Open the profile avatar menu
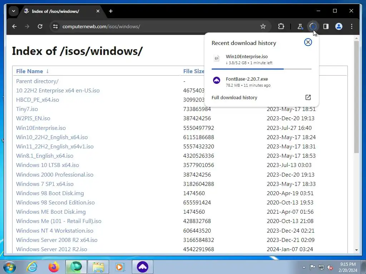 339,26
